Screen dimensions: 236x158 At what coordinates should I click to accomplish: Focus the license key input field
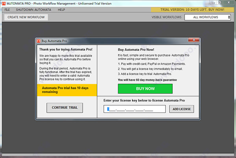point(135,109)
